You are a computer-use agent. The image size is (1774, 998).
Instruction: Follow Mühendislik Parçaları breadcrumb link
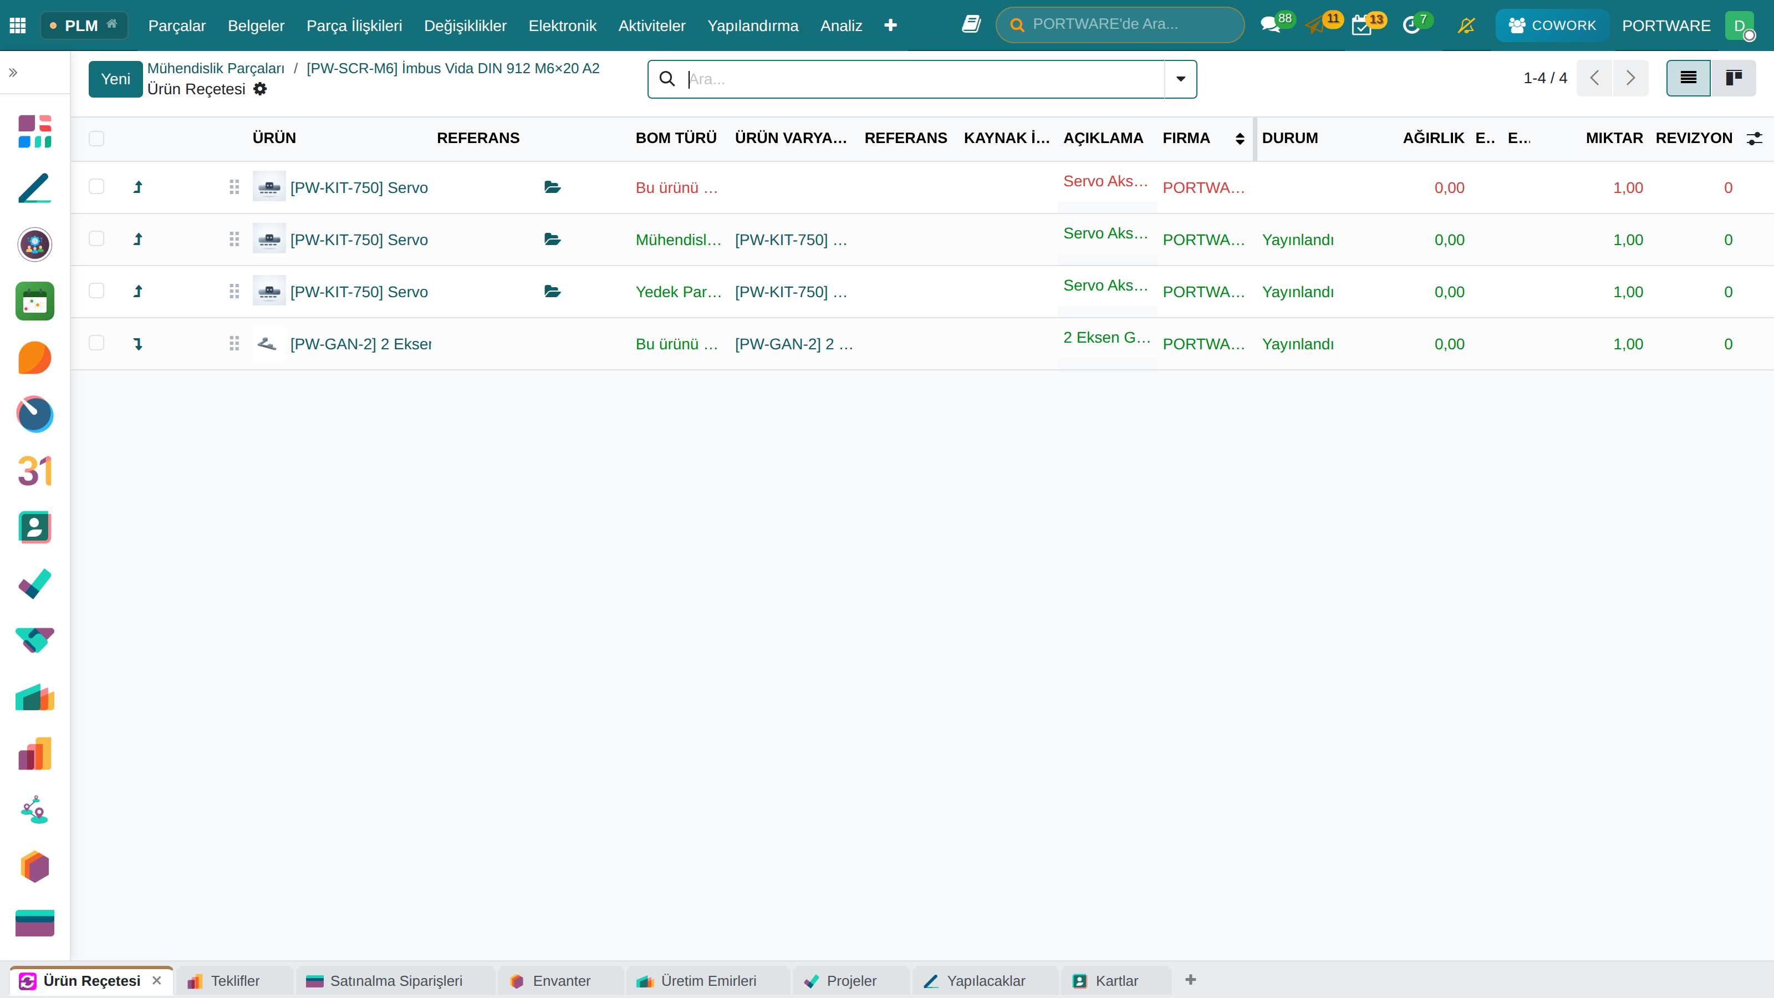pyautogui.click(x=216, y=68)
